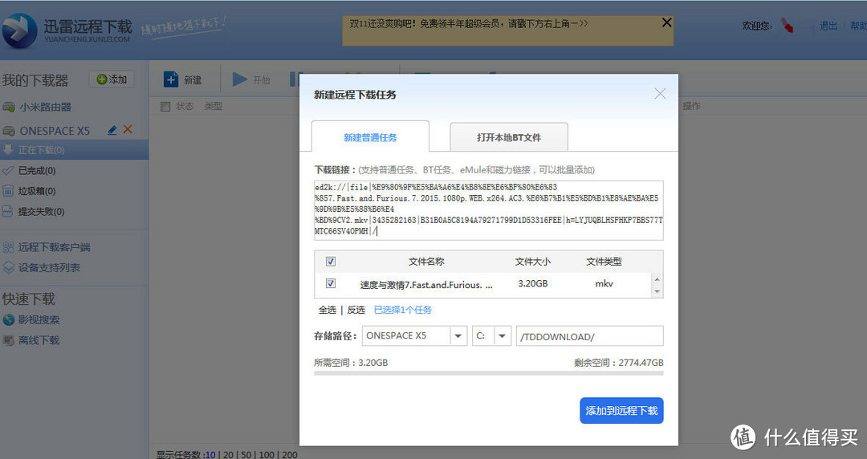Click the 3.20GB file size cell

click(533, 283)
